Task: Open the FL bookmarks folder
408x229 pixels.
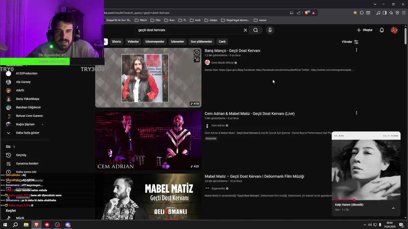Action: [x=183, y=20]
